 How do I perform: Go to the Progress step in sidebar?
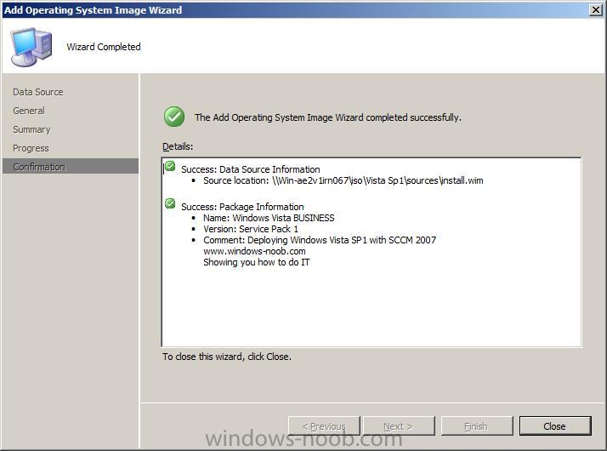[x=31, y=148]
